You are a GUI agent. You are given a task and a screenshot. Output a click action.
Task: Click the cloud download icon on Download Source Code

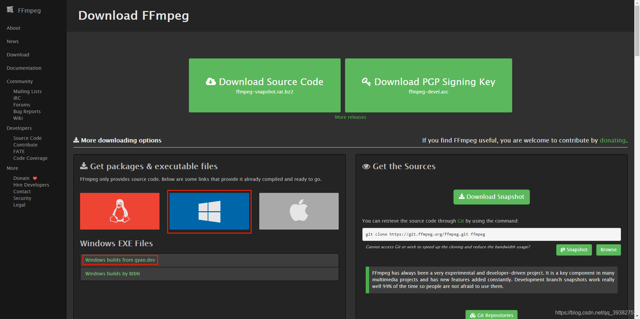click(210, 81)
